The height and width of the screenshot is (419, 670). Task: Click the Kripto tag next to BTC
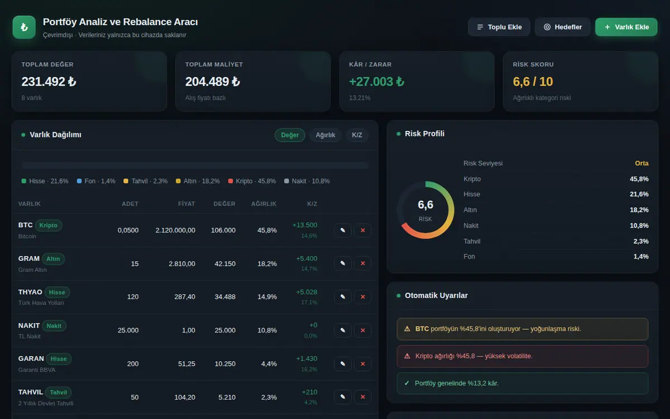[49, 225]
